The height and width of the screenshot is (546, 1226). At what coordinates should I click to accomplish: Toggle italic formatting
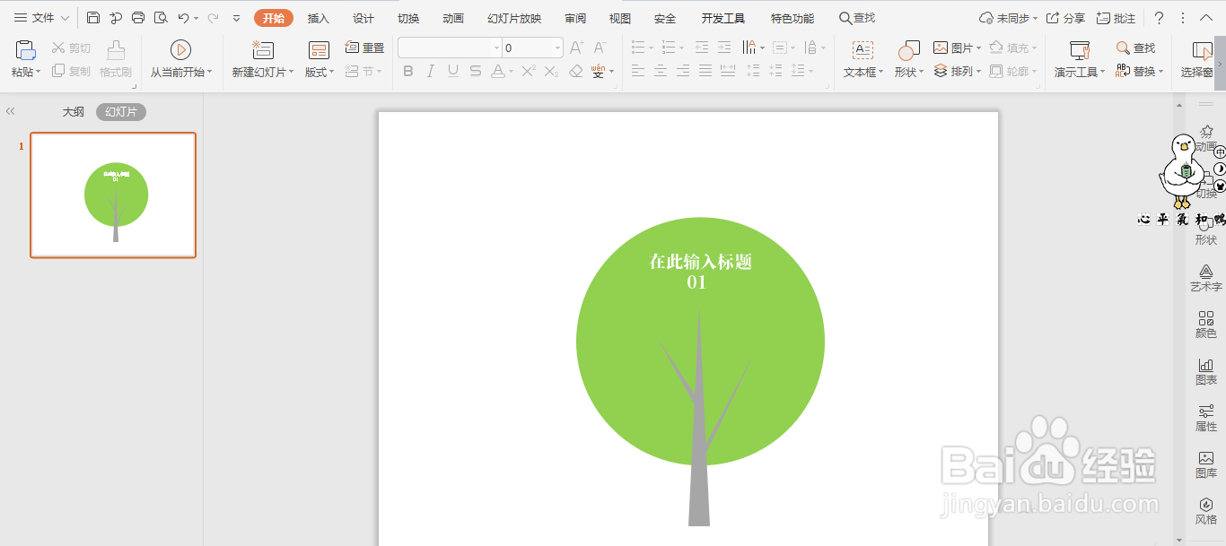pyautogui.click(x=432, y=71)
